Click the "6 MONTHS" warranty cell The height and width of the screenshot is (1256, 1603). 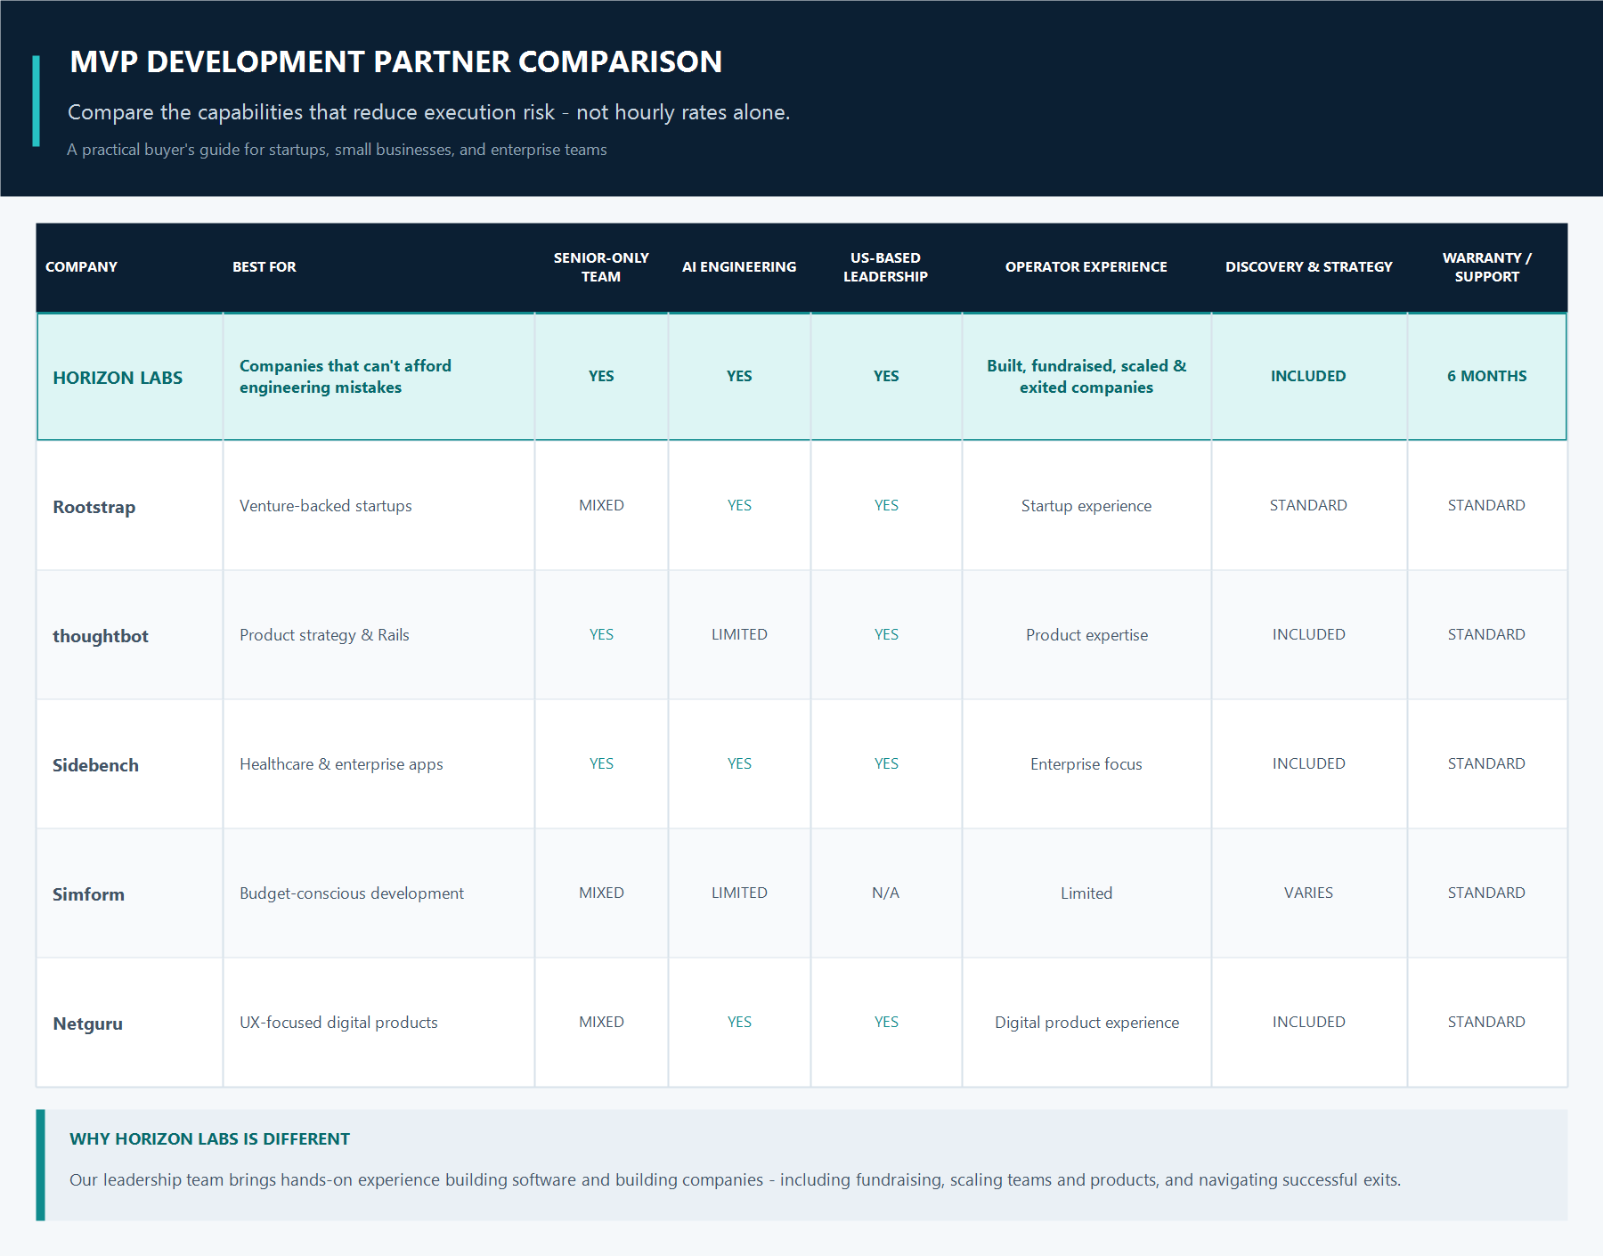1486,376
